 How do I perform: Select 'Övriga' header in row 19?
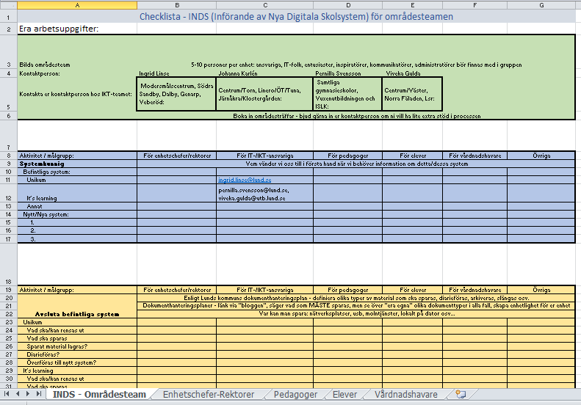click(541, 290)
